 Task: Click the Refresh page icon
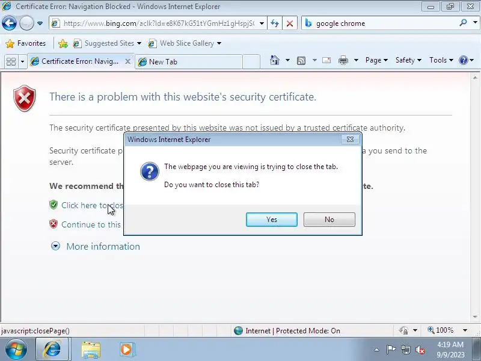pyautogui.click(x=275, y=23)
